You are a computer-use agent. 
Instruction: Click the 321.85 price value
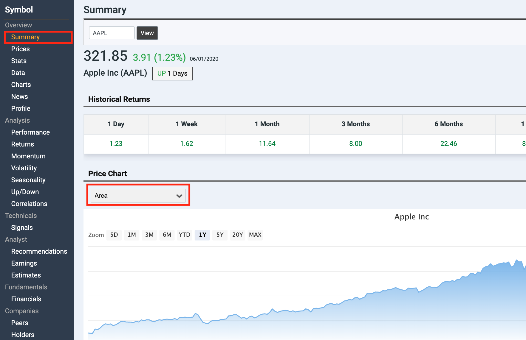[x=106, y=56]
